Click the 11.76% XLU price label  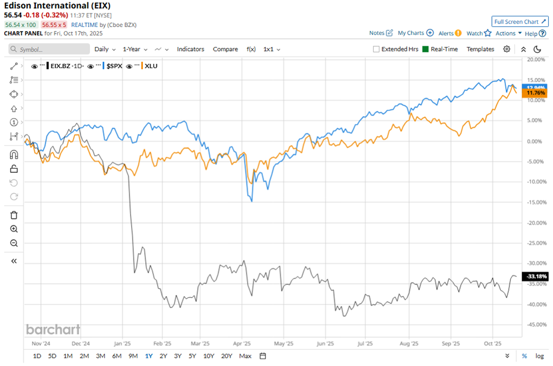(x=535, y=93)
